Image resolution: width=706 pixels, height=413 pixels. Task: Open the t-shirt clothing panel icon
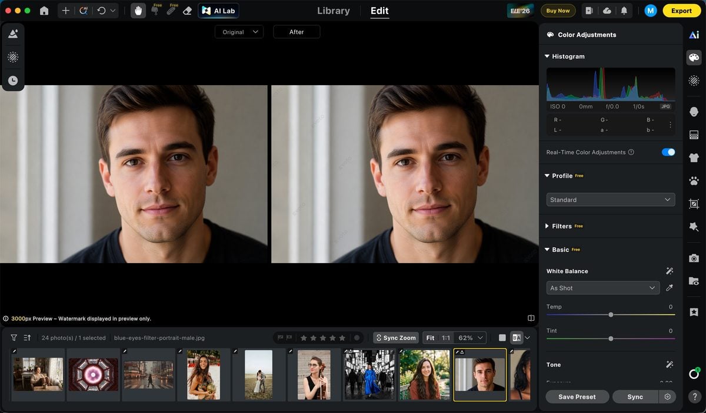(x=694, y=157)
